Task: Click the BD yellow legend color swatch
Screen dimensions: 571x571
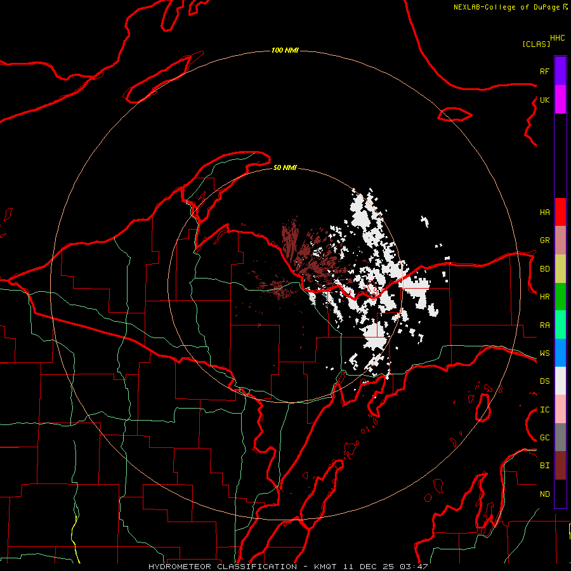Action: point(560,269)
